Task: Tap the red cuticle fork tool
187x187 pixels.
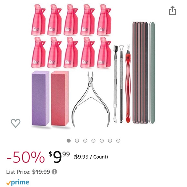Action: click(x=128, y=84)
